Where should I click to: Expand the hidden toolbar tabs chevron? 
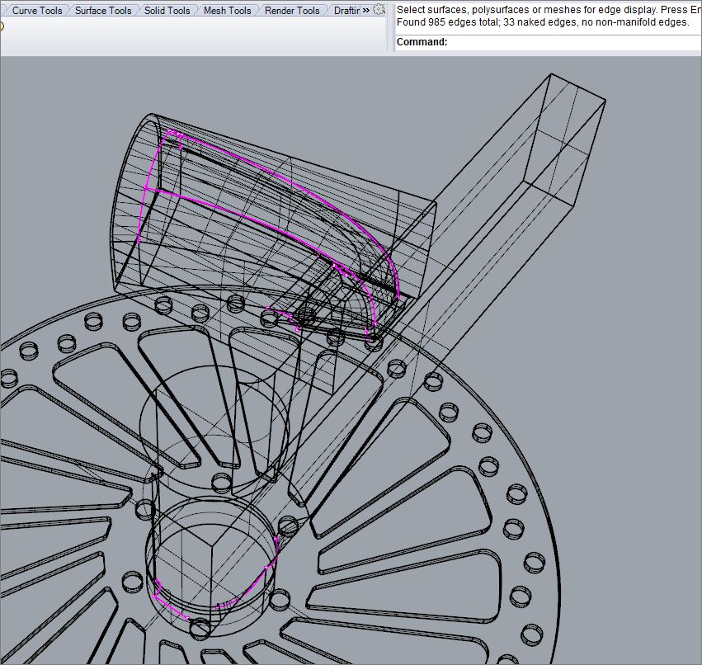click(365, 11)
